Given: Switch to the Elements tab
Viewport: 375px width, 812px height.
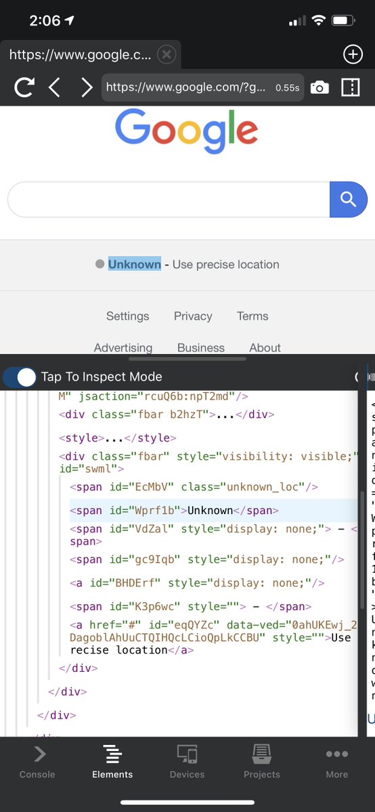Looking at the screenshot, I should pyautogui.click(x=112, y=763).
